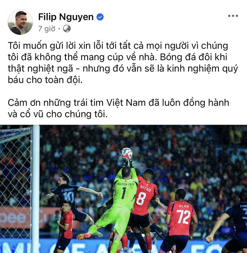Click the goalkeeper's orange boot
This screenshot has width=247, height=253.
[82, 236]
